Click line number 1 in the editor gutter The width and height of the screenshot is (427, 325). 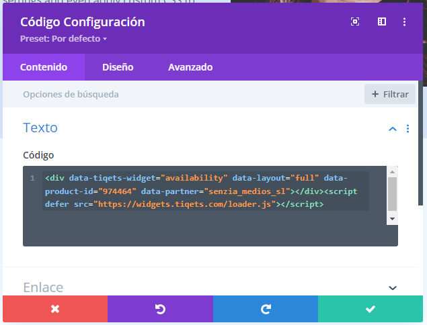(32, 178)
